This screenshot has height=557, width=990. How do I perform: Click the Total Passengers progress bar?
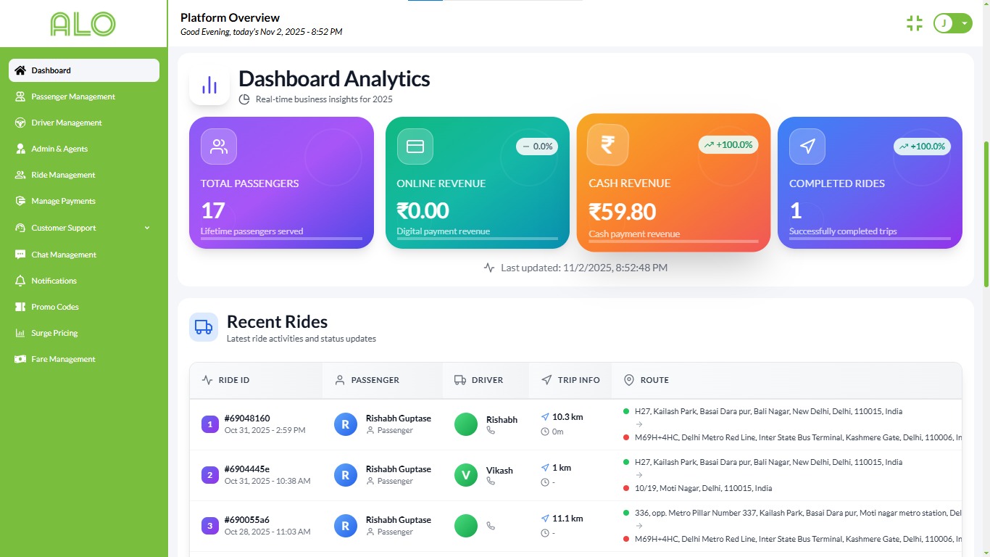pyautogui.click(x=281, y=238)
